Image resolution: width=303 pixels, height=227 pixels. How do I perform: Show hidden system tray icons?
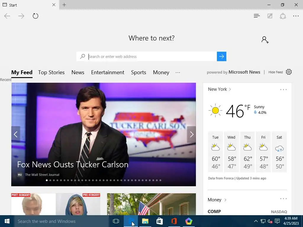coord(256,221)
